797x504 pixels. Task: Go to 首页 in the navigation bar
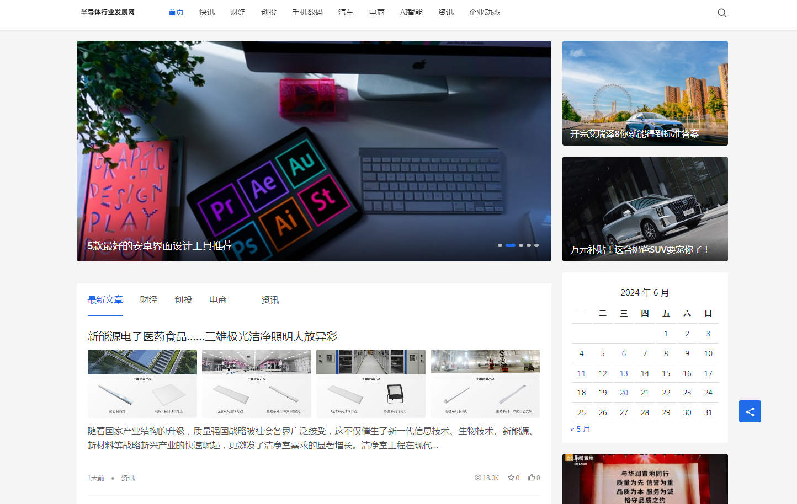click(x=176, y=12)
